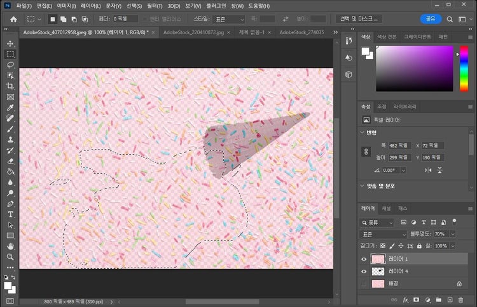
Task: Select the Brush tool
Action: click(x=10, y=129)
